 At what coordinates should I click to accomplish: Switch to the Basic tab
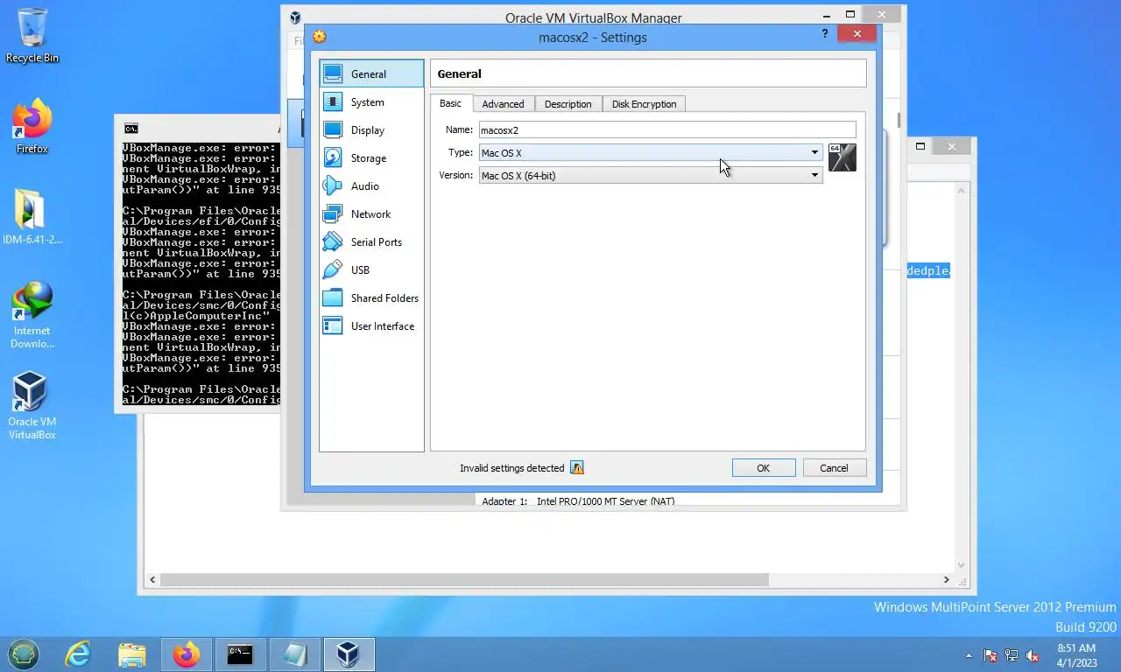(450, 103)
